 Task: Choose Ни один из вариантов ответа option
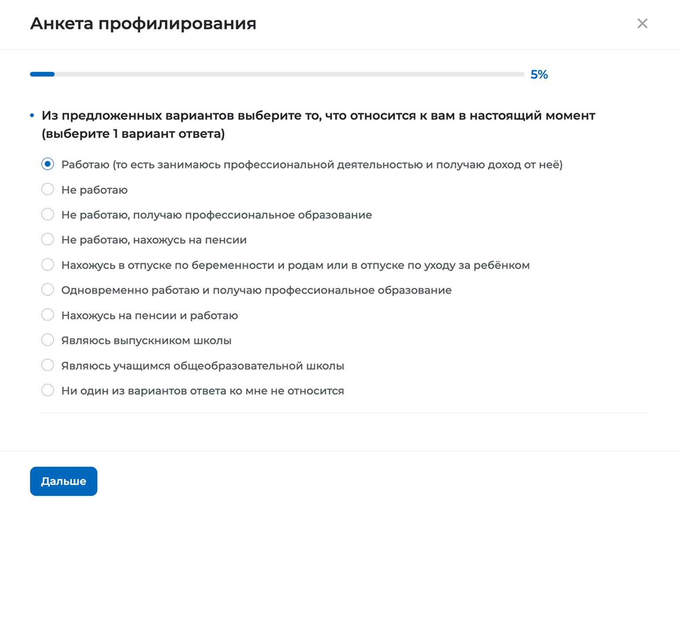point(48,391)
